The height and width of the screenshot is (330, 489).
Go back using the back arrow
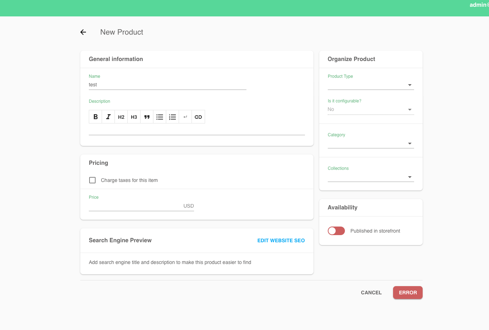(x=83, y=32)
